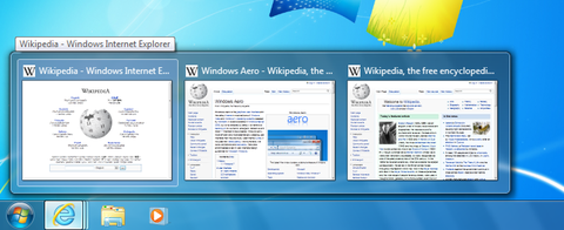Viewport: 564px width, 230px height.
Task: Click Wikipedia favicon beside 'Wikipedia - Windows Internet E...'
Action: click(29, 71)
